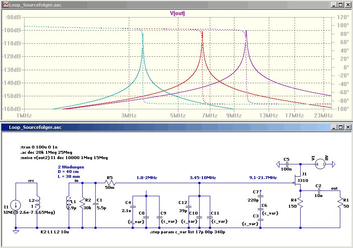The image size is (353, 248).
Task: Select the I1 current source symbol
Action: (x=16, y=205)
